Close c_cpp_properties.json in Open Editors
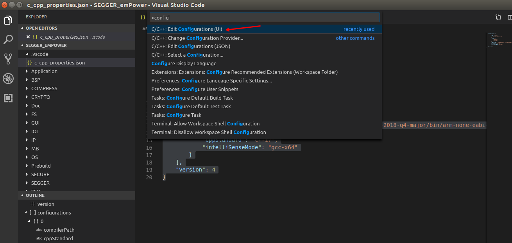 click(x=28, y=37)
